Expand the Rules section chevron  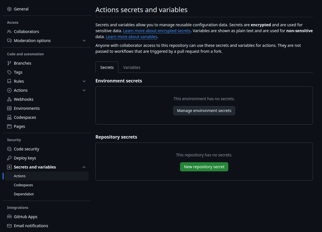[84, 81]
